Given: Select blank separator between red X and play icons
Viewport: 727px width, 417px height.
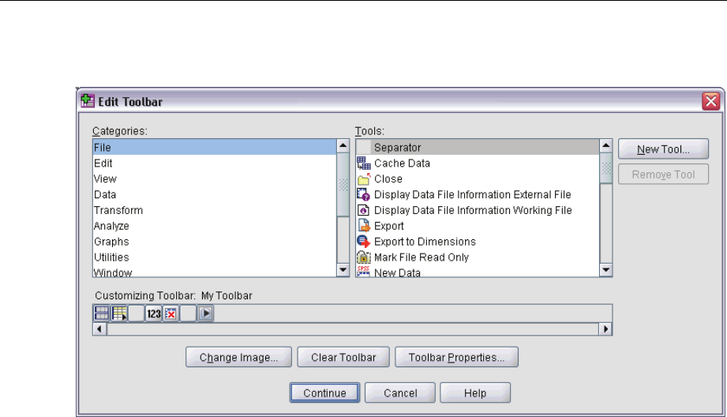Looking at the screenshot, I should [x=188, y=314].
